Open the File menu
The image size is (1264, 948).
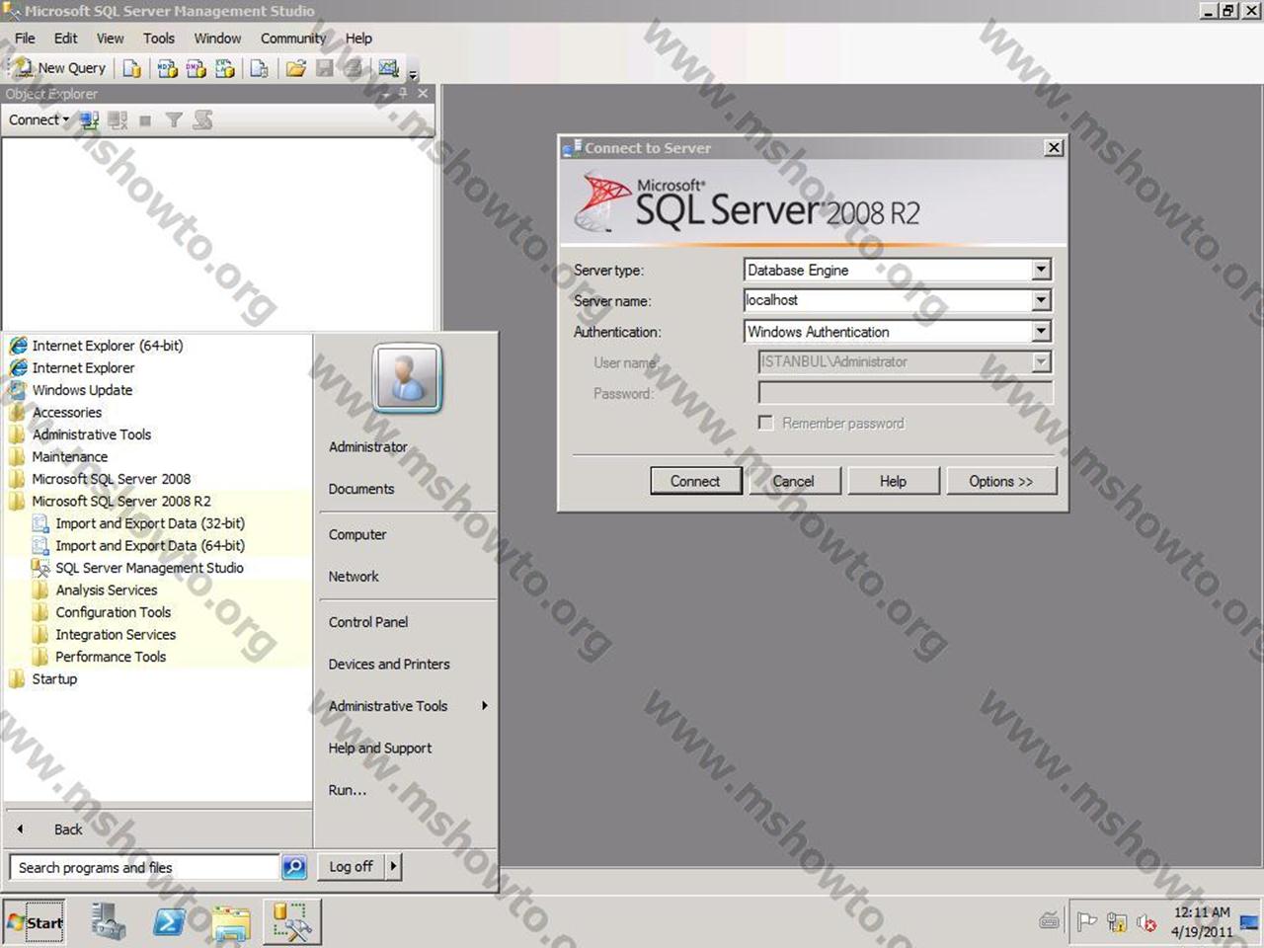click(x=25, y=39)
